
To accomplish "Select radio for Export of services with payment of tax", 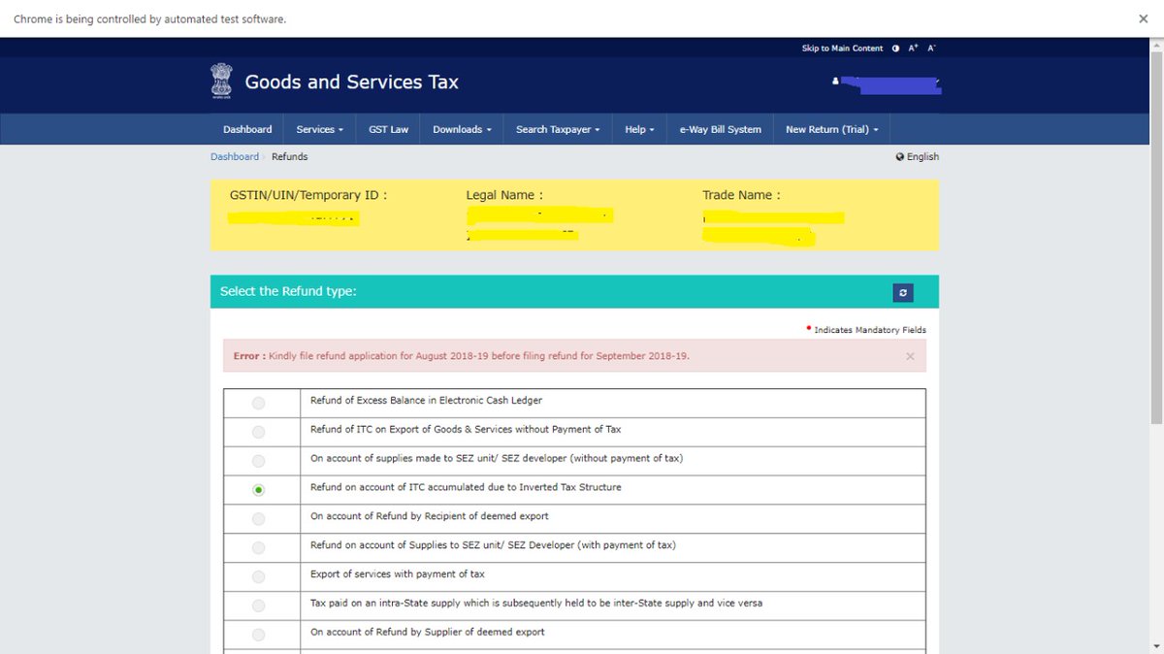I will point(258,576).
